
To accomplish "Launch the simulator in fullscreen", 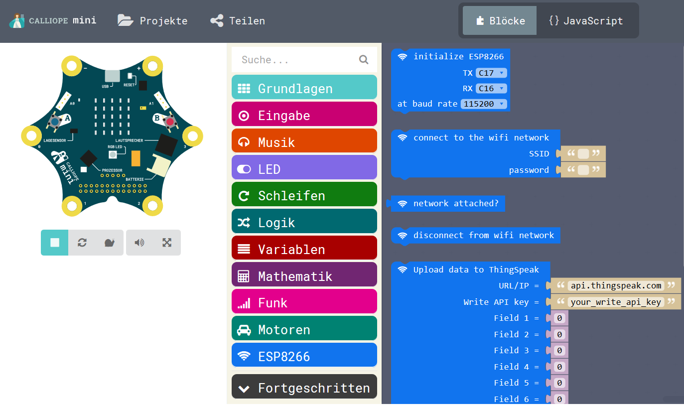I will [x=167, y=243].
